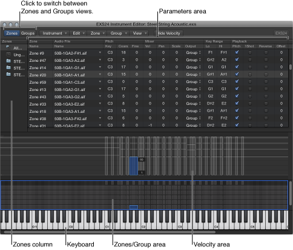The height and width of the screenshot is (250, 293).
Task: Select the highlighted blue velocity bar
Action: [x=134, y=166]
